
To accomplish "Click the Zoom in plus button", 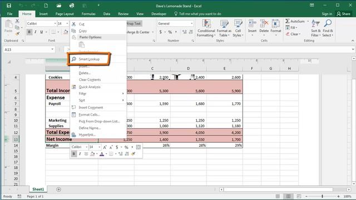I will [338, 196].
